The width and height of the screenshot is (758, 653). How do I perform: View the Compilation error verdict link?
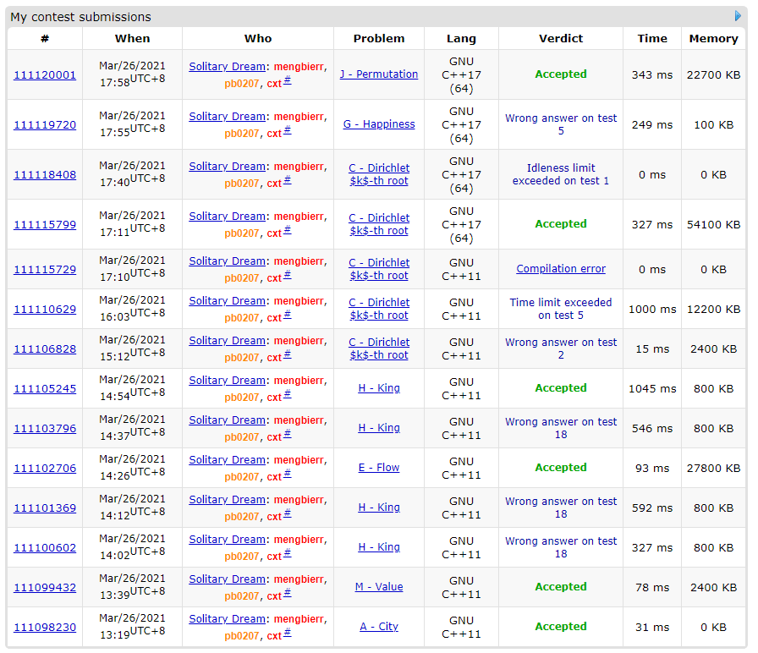click(x=561, y=269)
